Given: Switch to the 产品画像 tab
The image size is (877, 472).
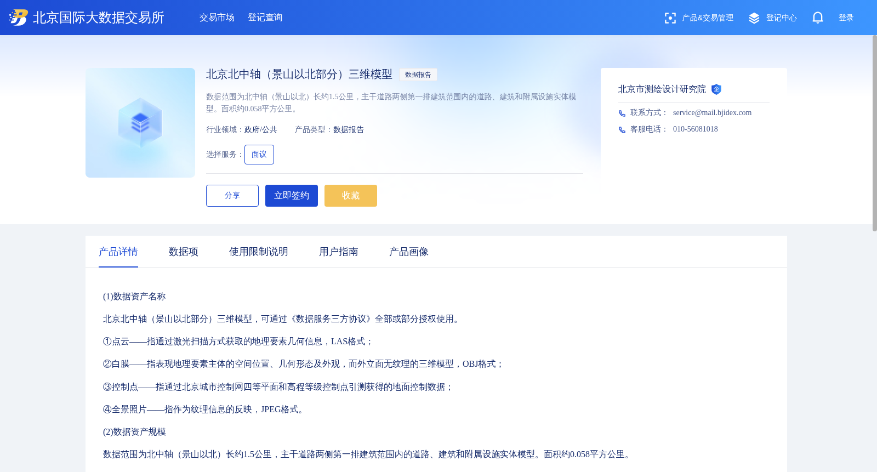Looking at the screenshot, I should 409,252.
